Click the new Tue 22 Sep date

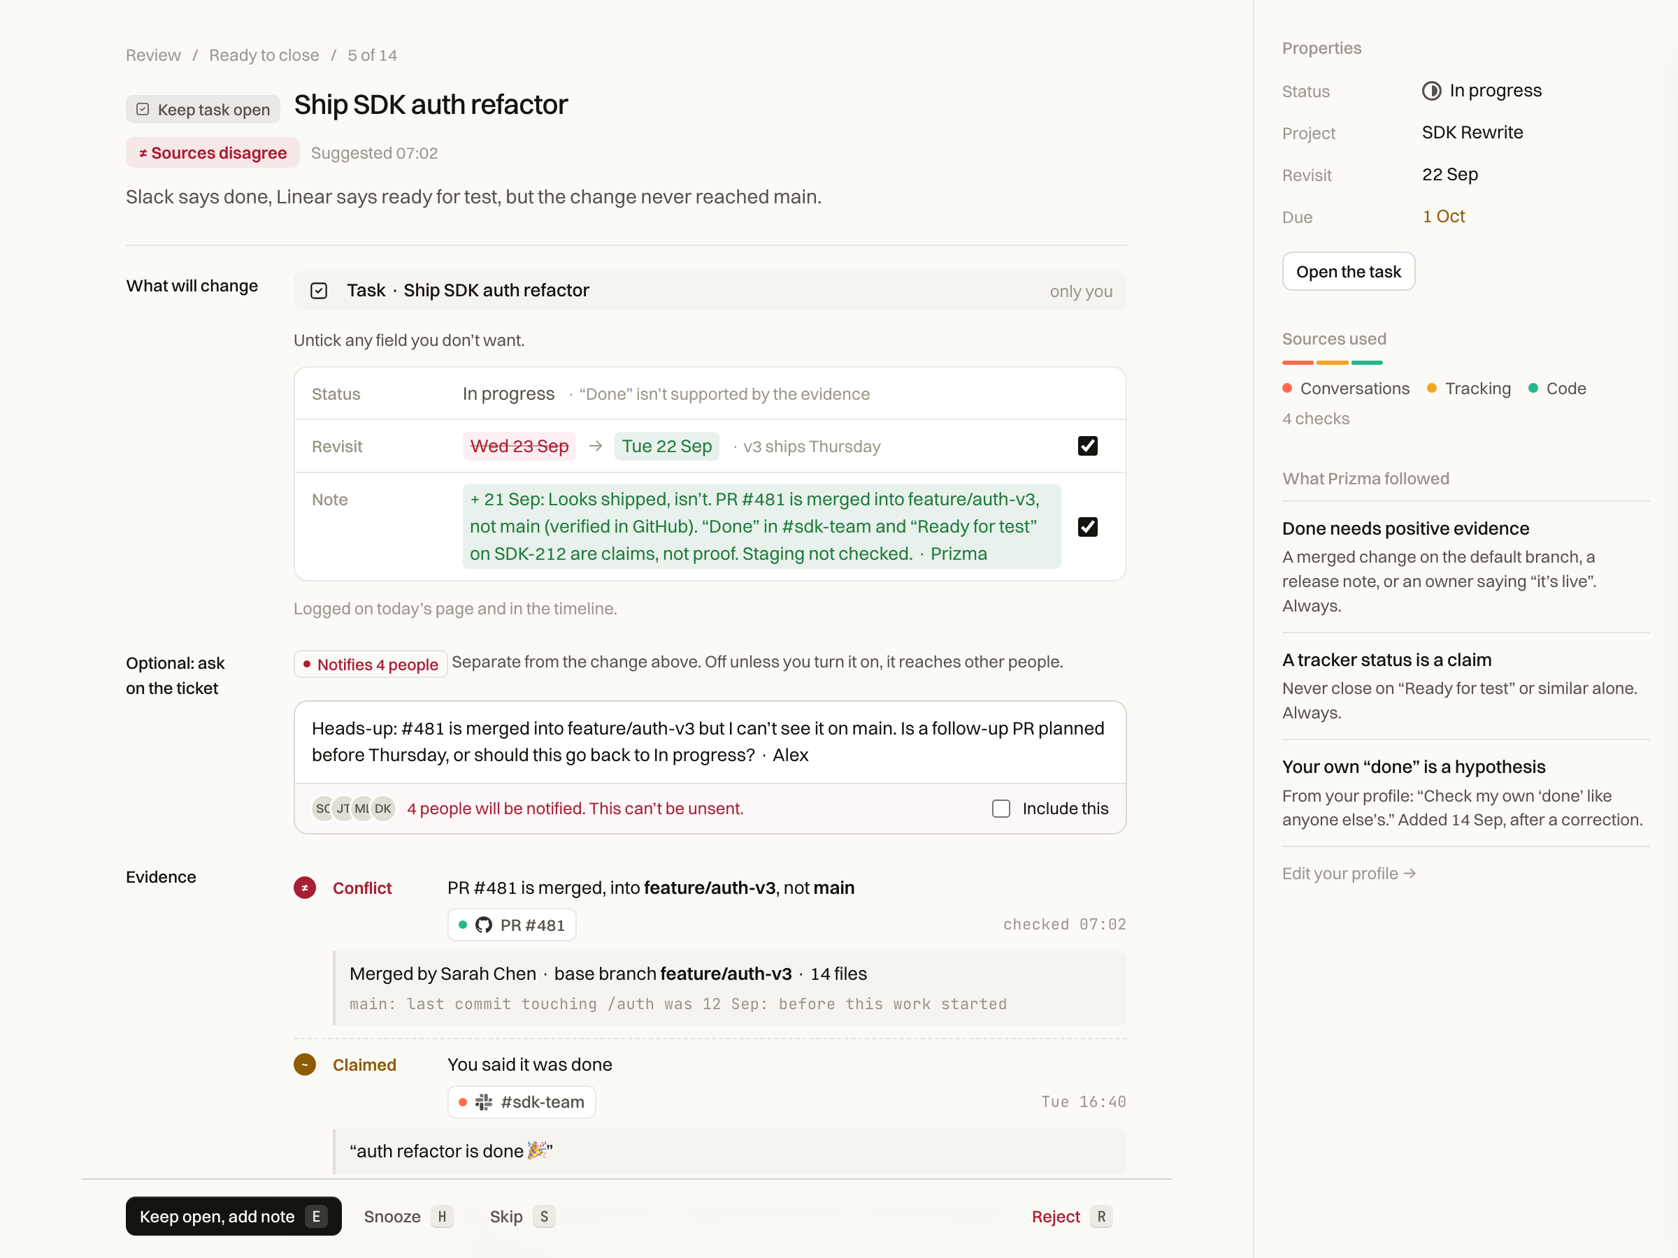667,446
